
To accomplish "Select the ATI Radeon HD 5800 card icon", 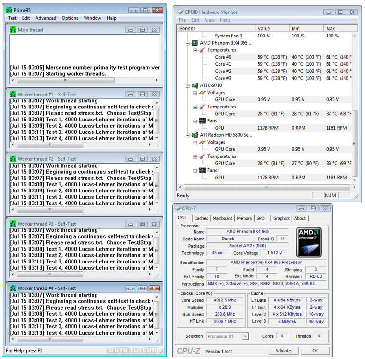I will pyautogui.click(x=195, y=135).
